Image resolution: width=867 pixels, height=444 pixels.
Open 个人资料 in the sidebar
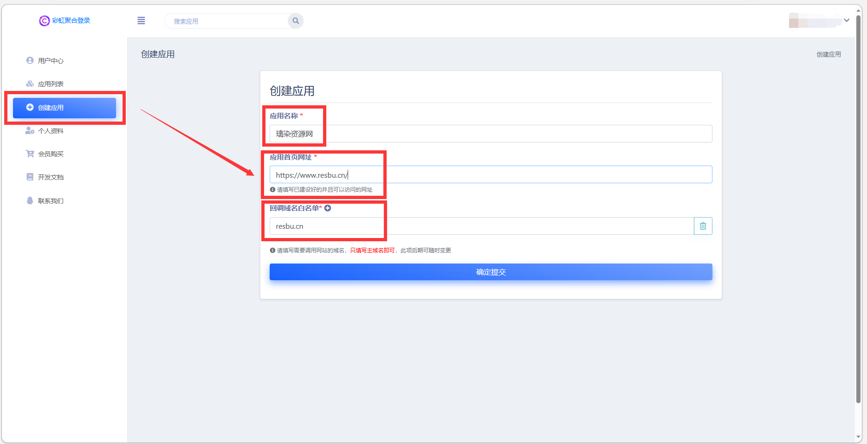(65, 131)
